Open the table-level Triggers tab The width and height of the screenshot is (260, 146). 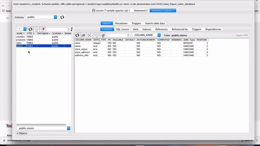click(197, 29)
